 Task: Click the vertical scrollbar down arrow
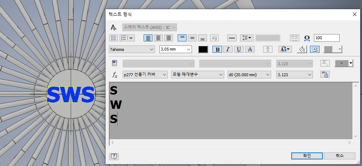[355, 136]
